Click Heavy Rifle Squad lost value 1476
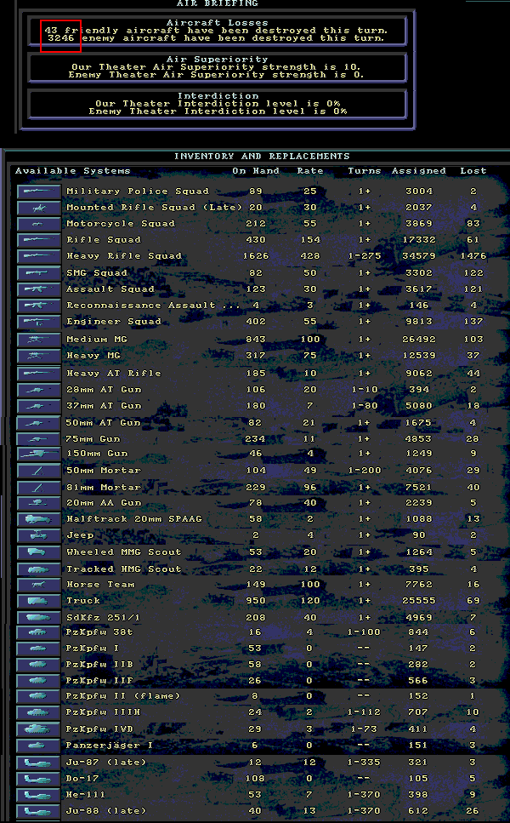Screen dimensions: 510x823 (x=473, y=255)
